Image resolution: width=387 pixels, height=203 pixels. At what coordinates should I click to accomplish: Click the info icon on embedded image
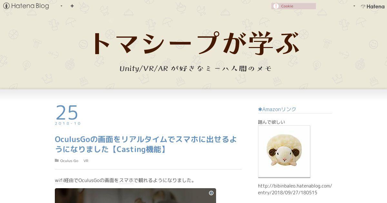click(x=211, y=193)
